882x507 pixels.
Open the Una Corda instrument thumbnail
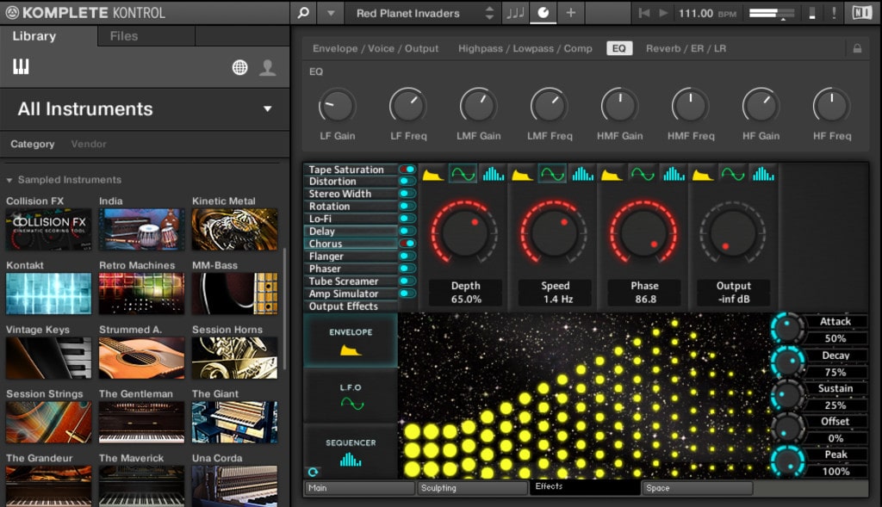(234, 486)
